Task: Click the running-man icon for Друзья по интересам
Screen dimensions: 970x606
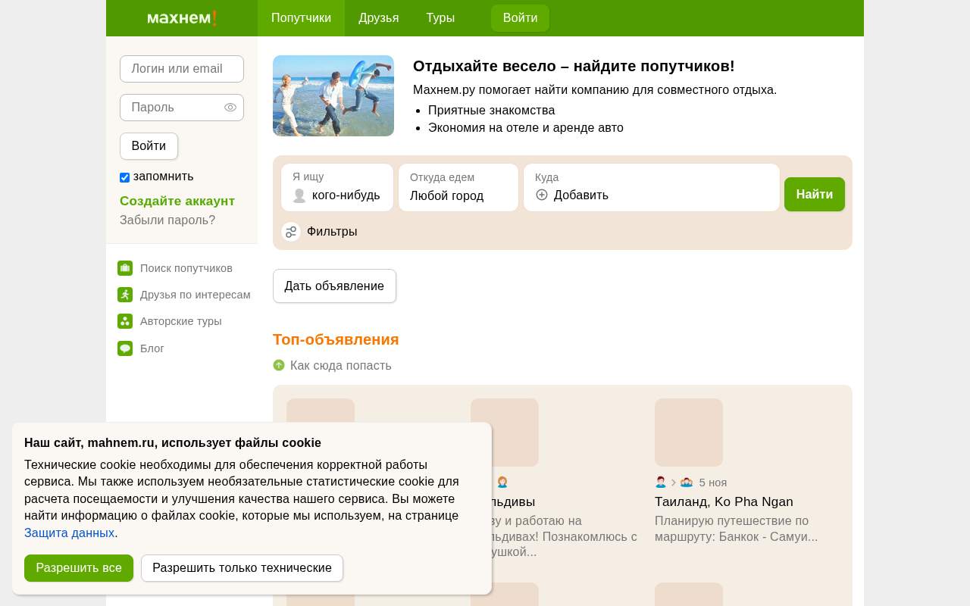Action: [x=125, y=295]
